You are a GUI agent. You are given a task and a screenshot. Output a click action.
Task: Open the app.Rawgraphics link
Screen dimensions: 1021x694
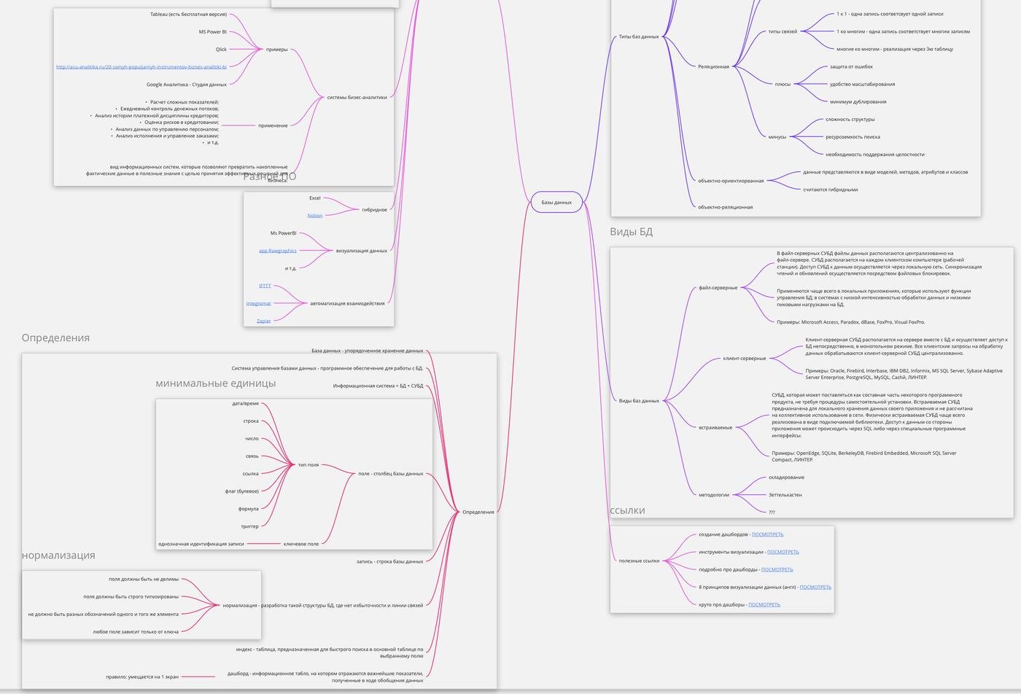point(277,251)
